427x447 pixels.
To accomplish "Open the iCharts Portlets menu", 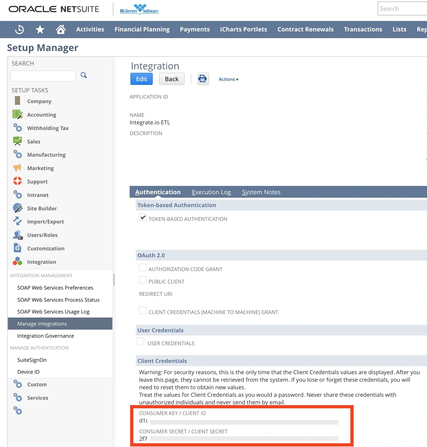I will point(244,29).
